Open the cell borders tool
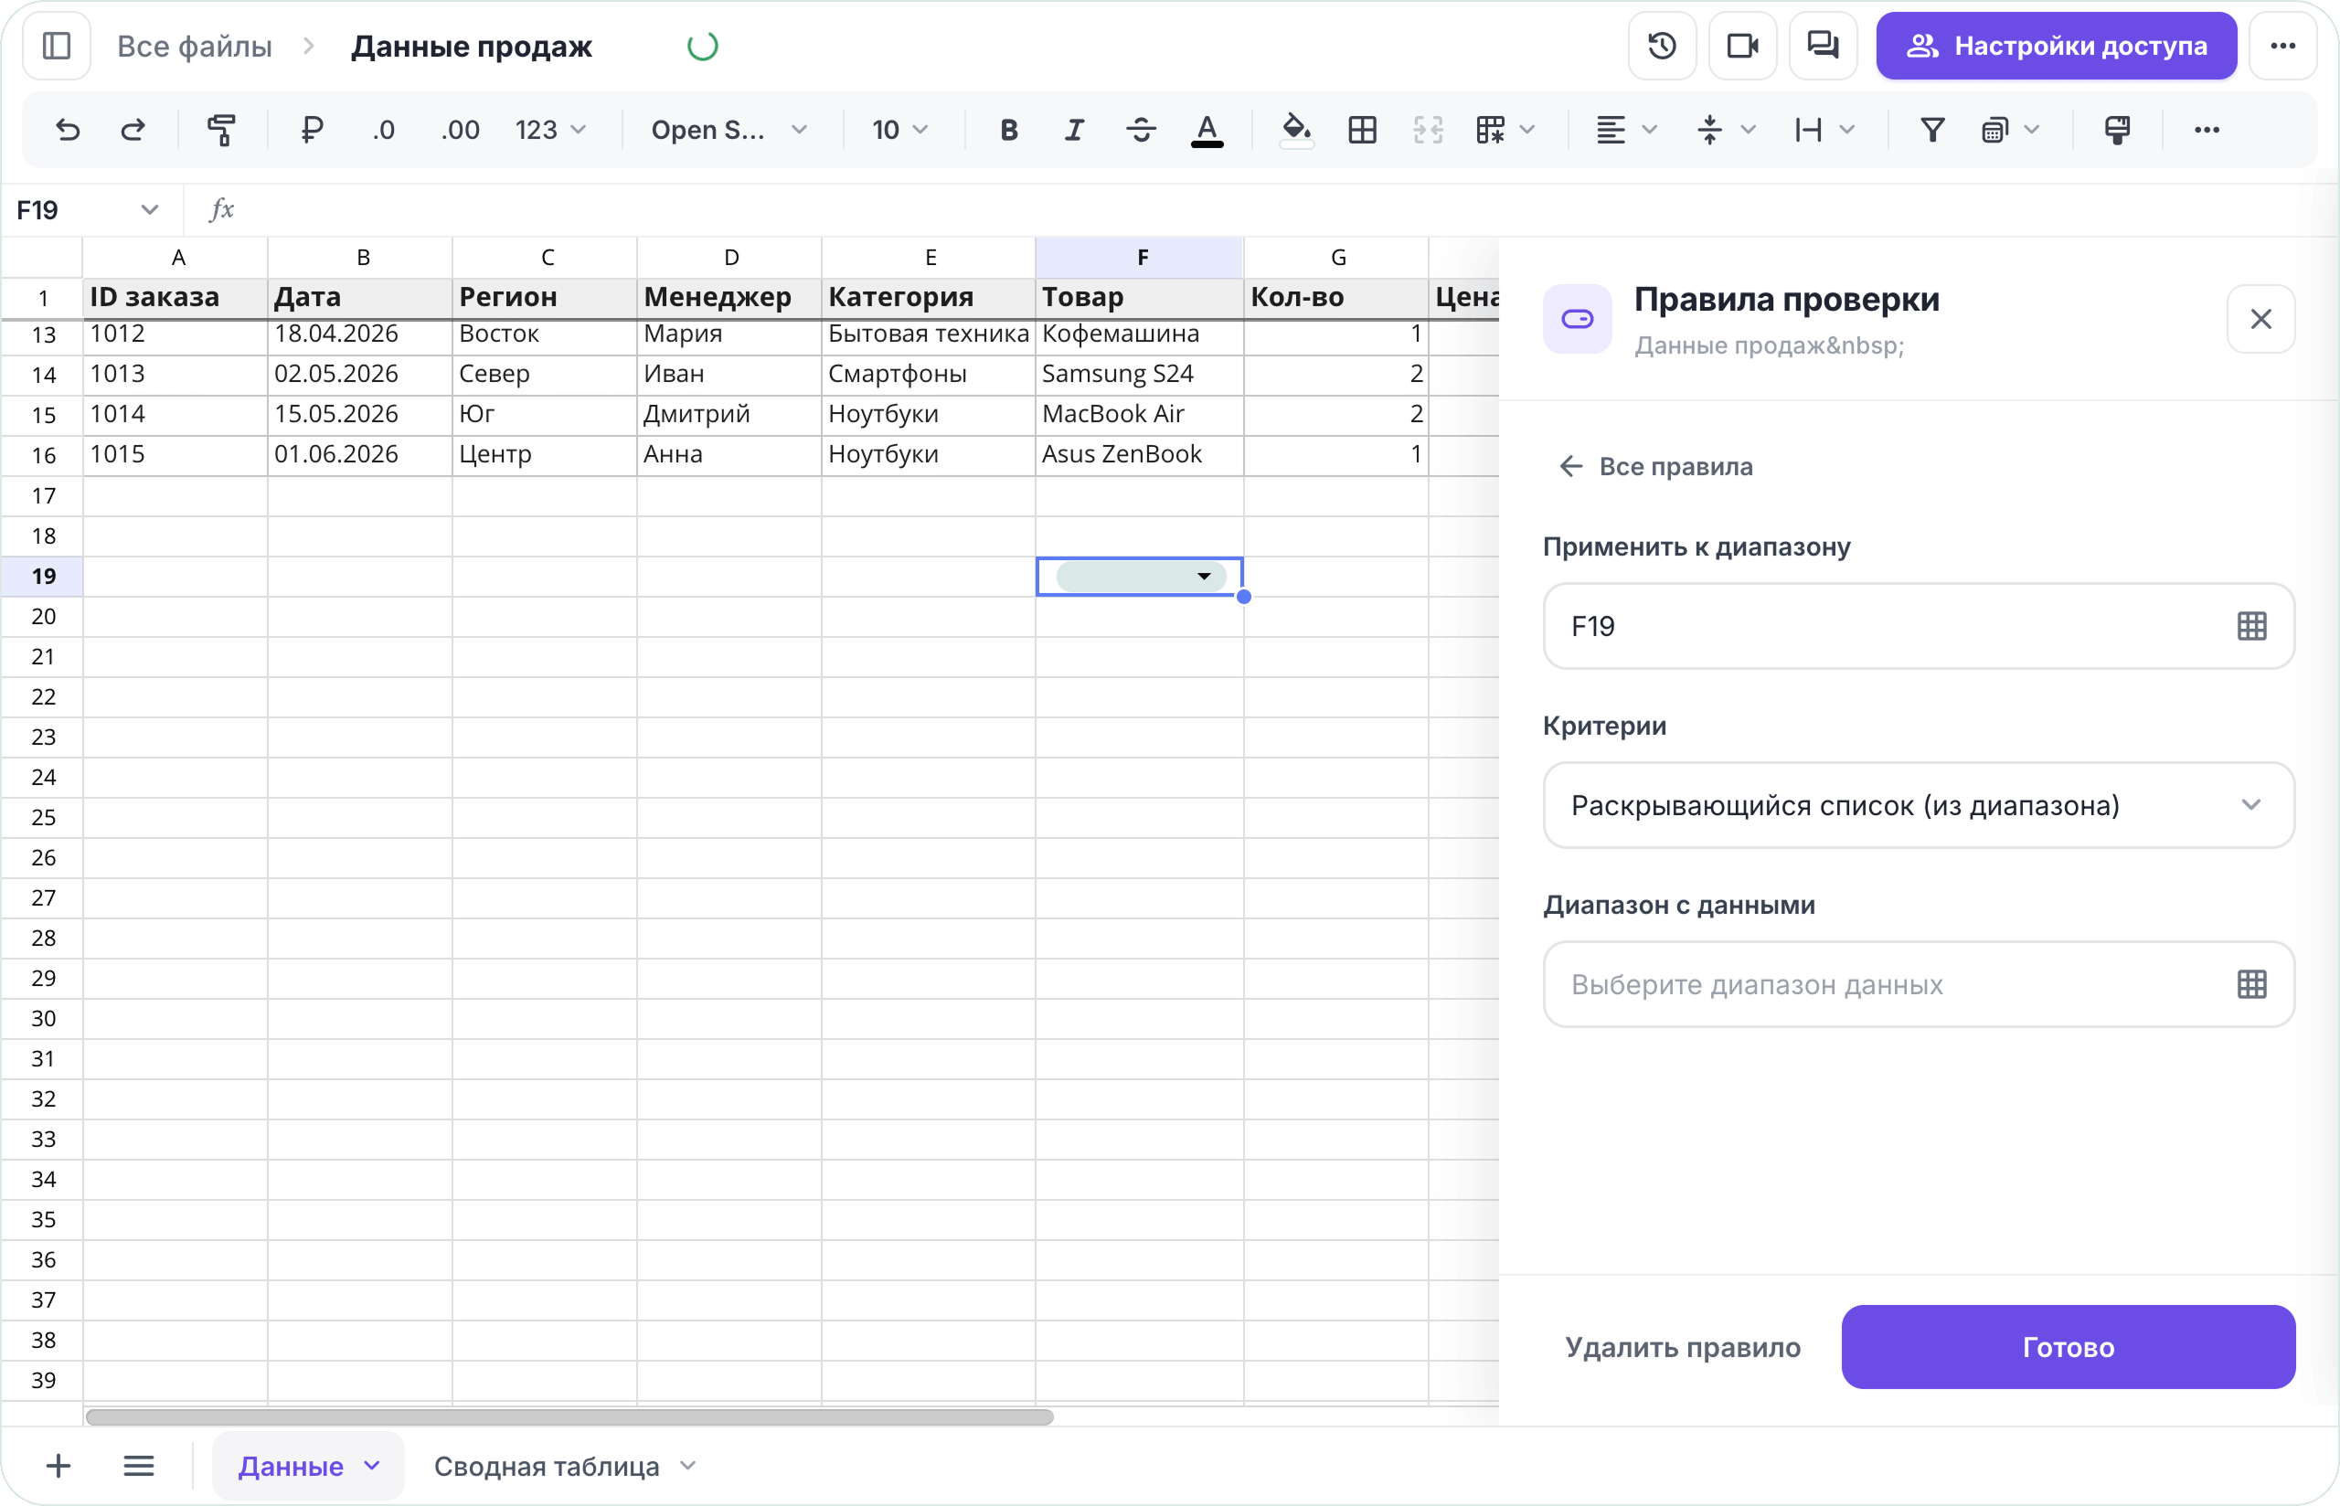 click(x=1362, y=130)
